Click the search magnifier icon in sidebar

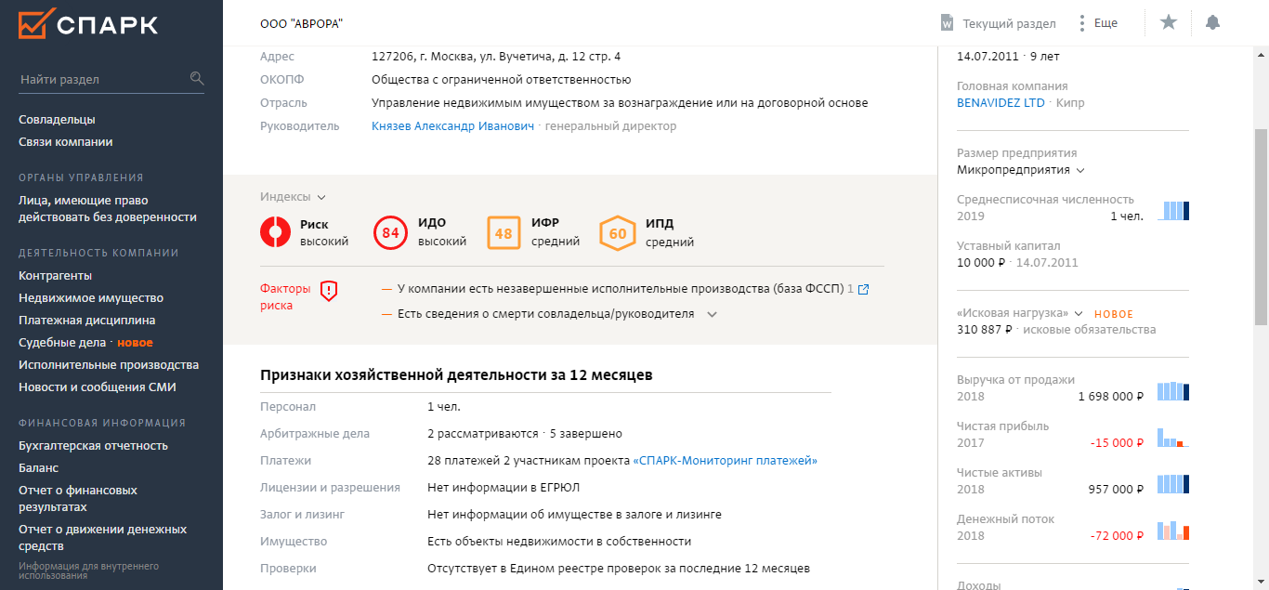pos(197,79)
